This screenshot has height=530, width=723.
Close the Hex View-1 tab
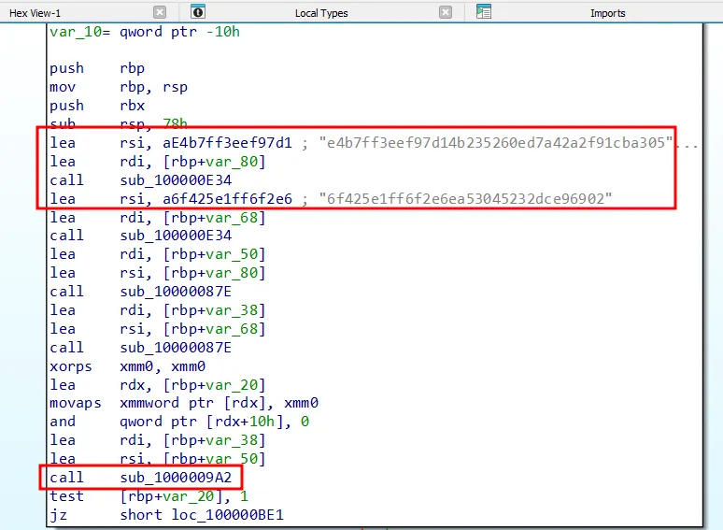160,12
